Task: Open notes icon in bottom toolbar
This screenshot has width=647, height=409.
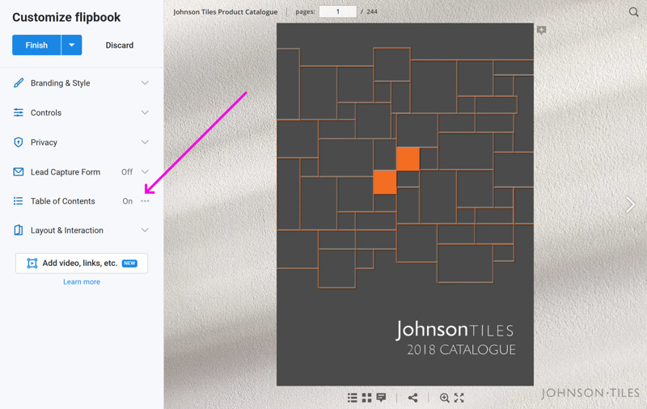Action: coord(381,398)
